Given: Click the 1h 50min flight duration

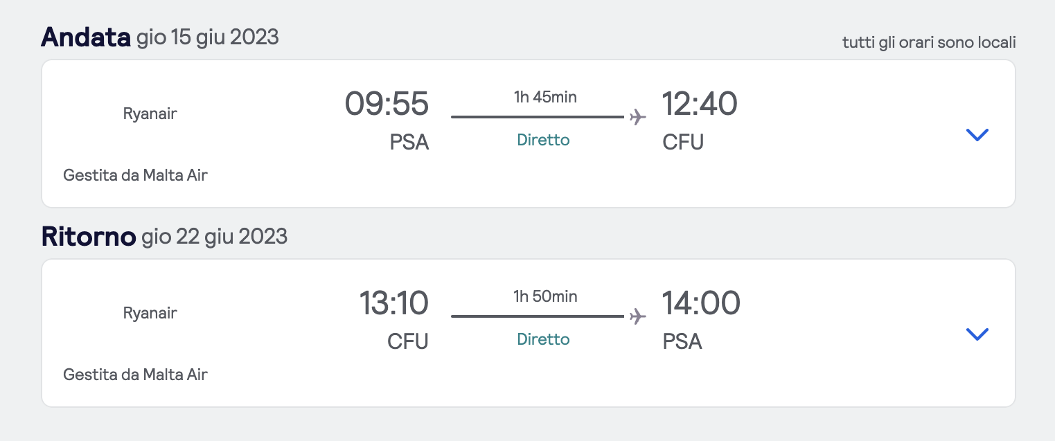Looking at the screenshot, I should coord(545,296).
